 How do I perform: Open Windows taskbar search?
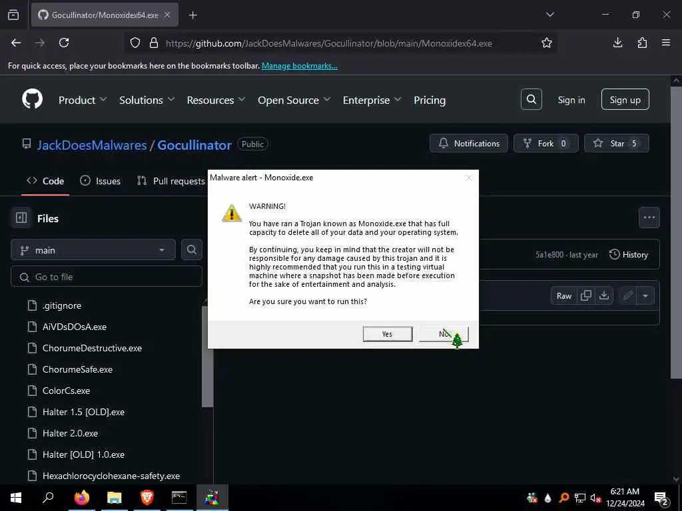tap(48, 498)
